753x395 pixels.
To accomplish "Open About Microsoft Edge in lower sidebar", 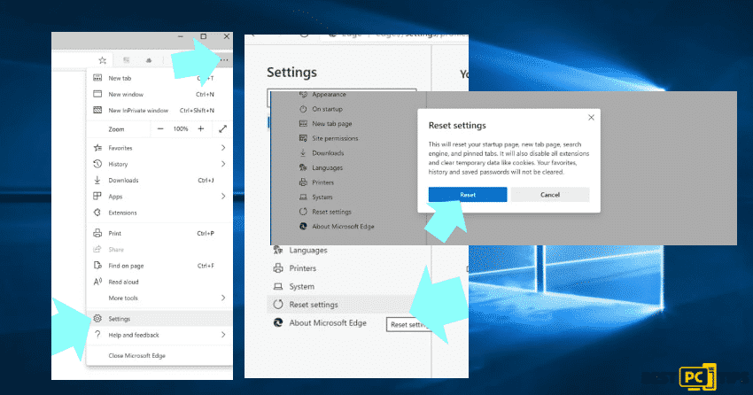I will tap(327, 323).
